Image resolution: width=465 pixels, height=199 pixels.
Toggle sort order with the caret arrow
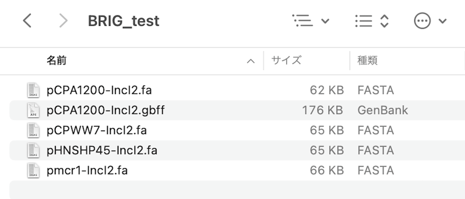(251, 61)
